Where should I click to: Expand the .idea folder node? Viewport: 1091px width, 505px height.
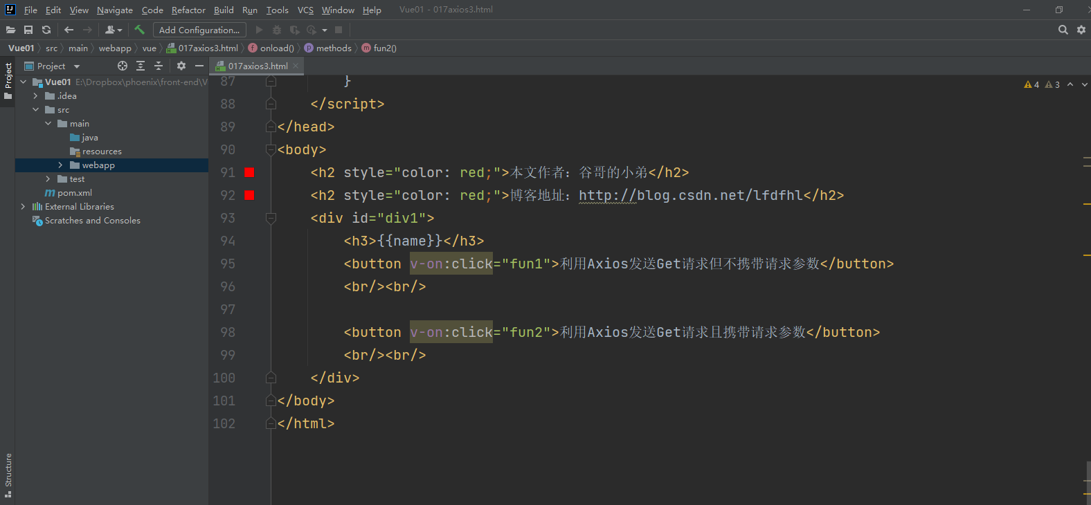[35, 95]
